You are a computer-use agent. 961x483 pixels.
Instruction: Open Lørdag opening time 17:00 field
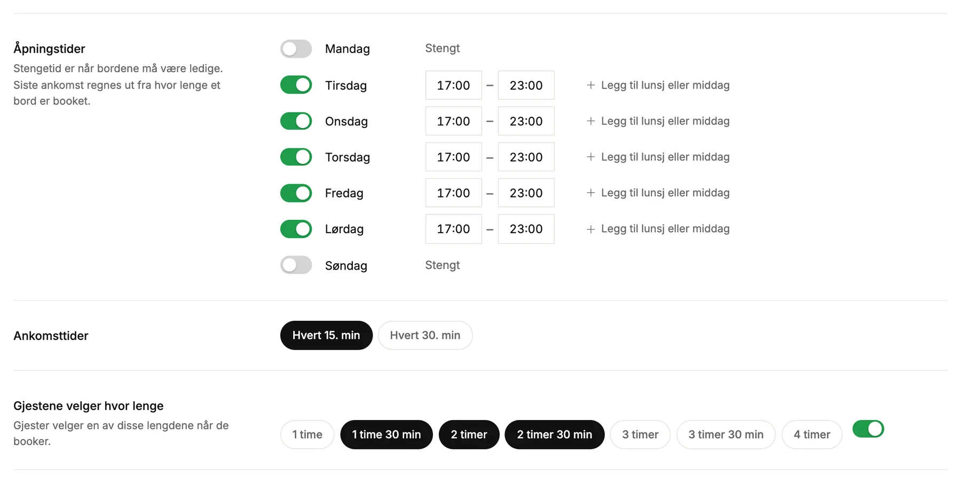(453, 229)
